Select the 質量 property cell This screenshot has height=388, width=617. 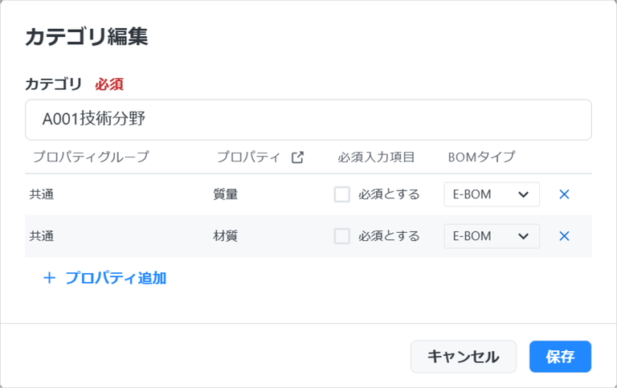coord(226,194)
